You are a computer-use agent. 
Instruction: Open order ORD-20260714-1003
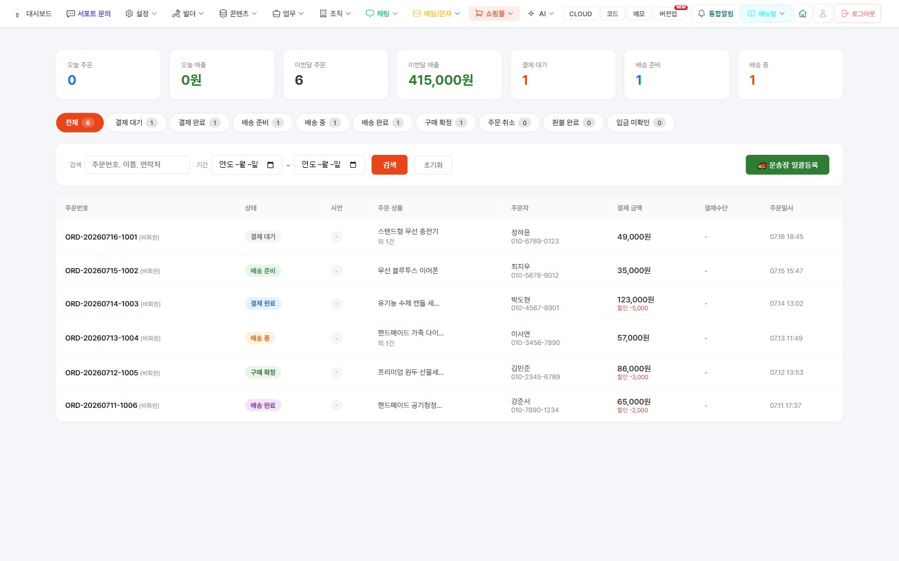pyautogui.click(x=102, y=304)
